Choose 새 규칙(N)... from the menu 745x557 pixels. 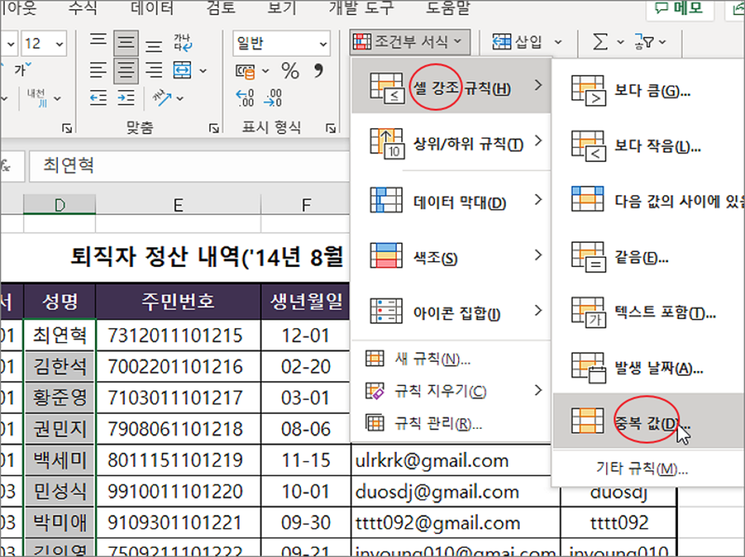pyautogui.click(x=451, y=359)
